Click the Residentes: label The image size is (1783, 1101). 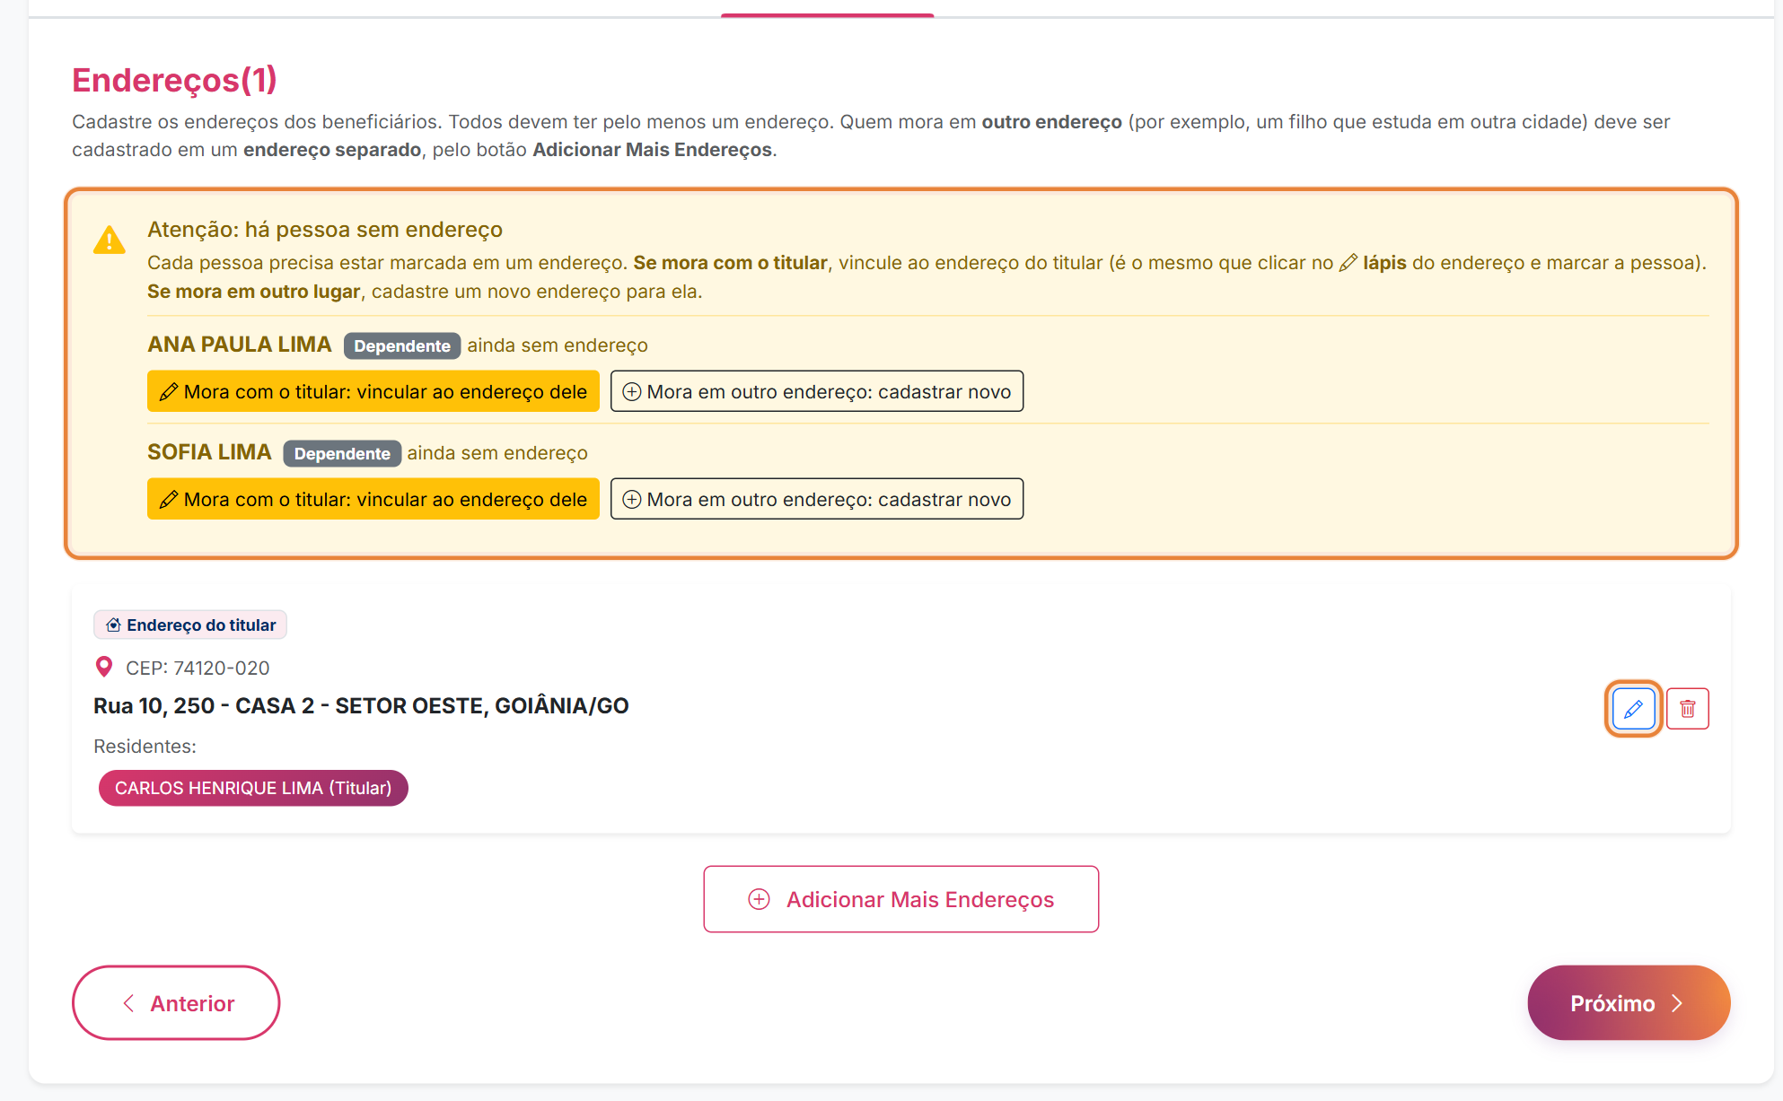tap(145, 747)
